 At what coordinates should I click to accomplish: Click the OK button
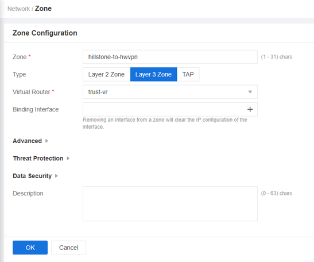click(30, 248)
